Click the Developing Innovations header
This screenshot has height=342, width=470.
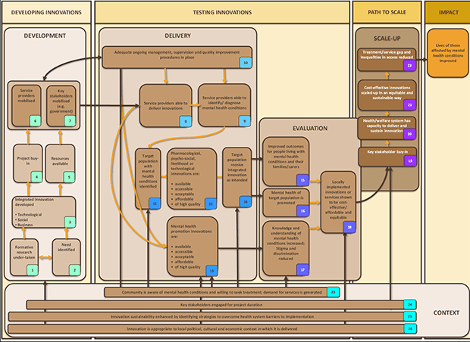pyautogui.click(x=46, y=11)
